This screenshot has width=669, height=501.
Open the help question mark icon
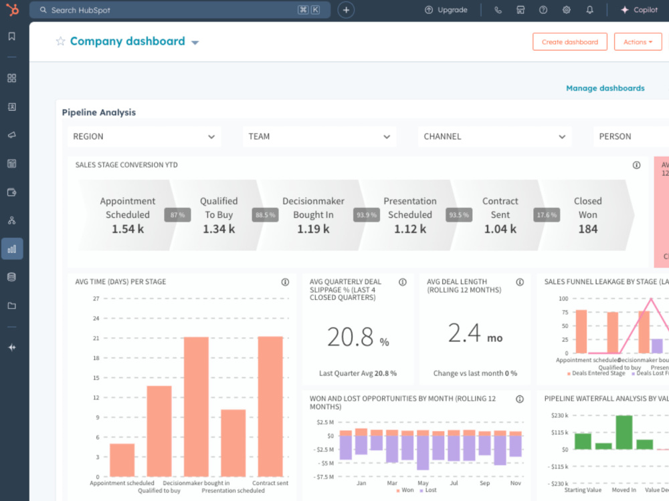click(x=543, y=10)
